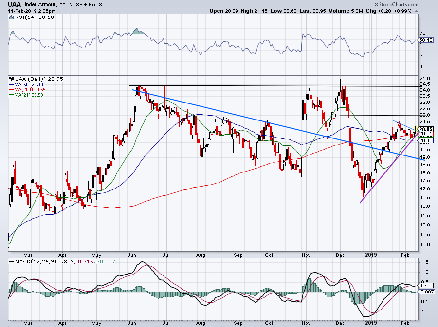Click the 16.5 price axis label
This screenshot has width=438, height=327.
pos(424,198)
